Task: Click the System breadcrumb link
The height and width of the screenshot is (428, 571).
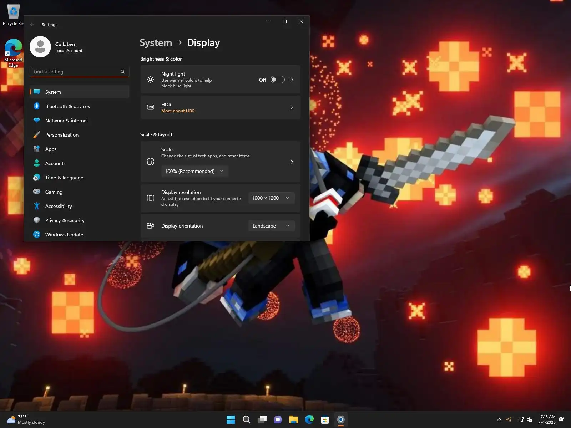Action: [x=156, y=43]
